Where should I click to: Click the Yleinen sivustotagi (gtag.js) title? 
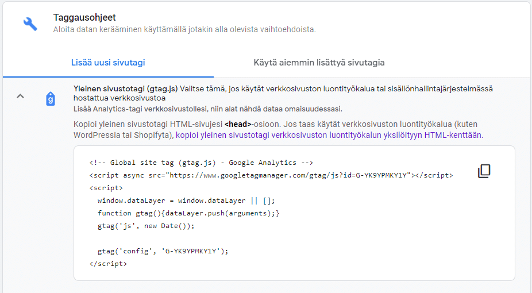tap(126, 88)
